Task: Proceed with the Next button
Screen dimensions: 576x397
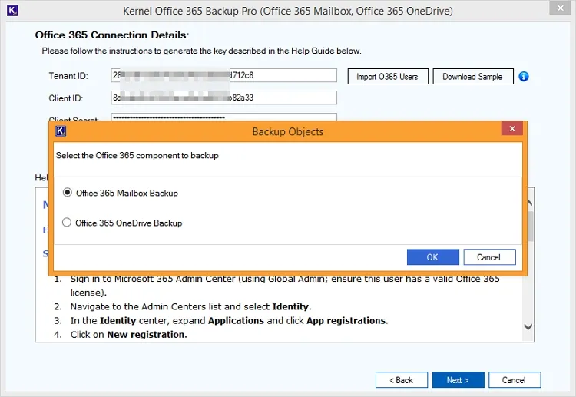Action: tap(458, 380)
